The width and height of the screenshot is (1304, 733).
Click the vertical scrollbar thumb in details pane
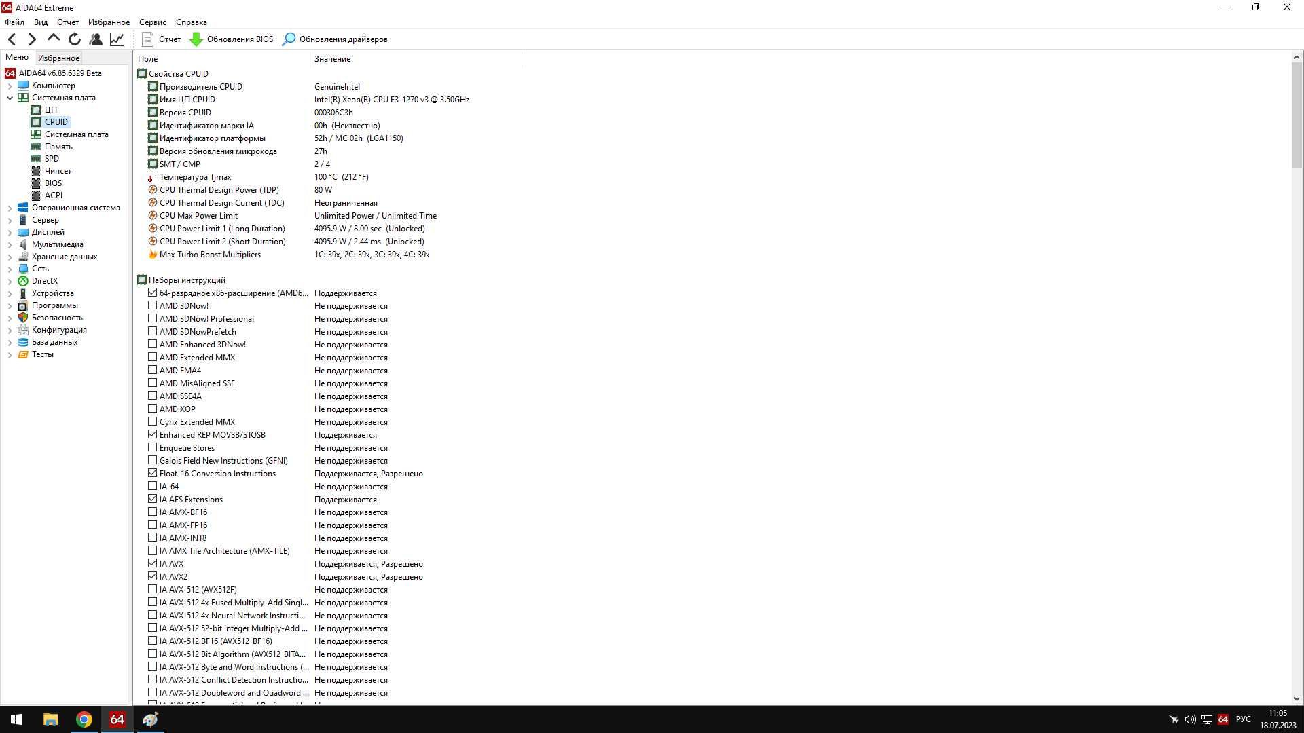pyautogui.click(x=1297, y=115)
